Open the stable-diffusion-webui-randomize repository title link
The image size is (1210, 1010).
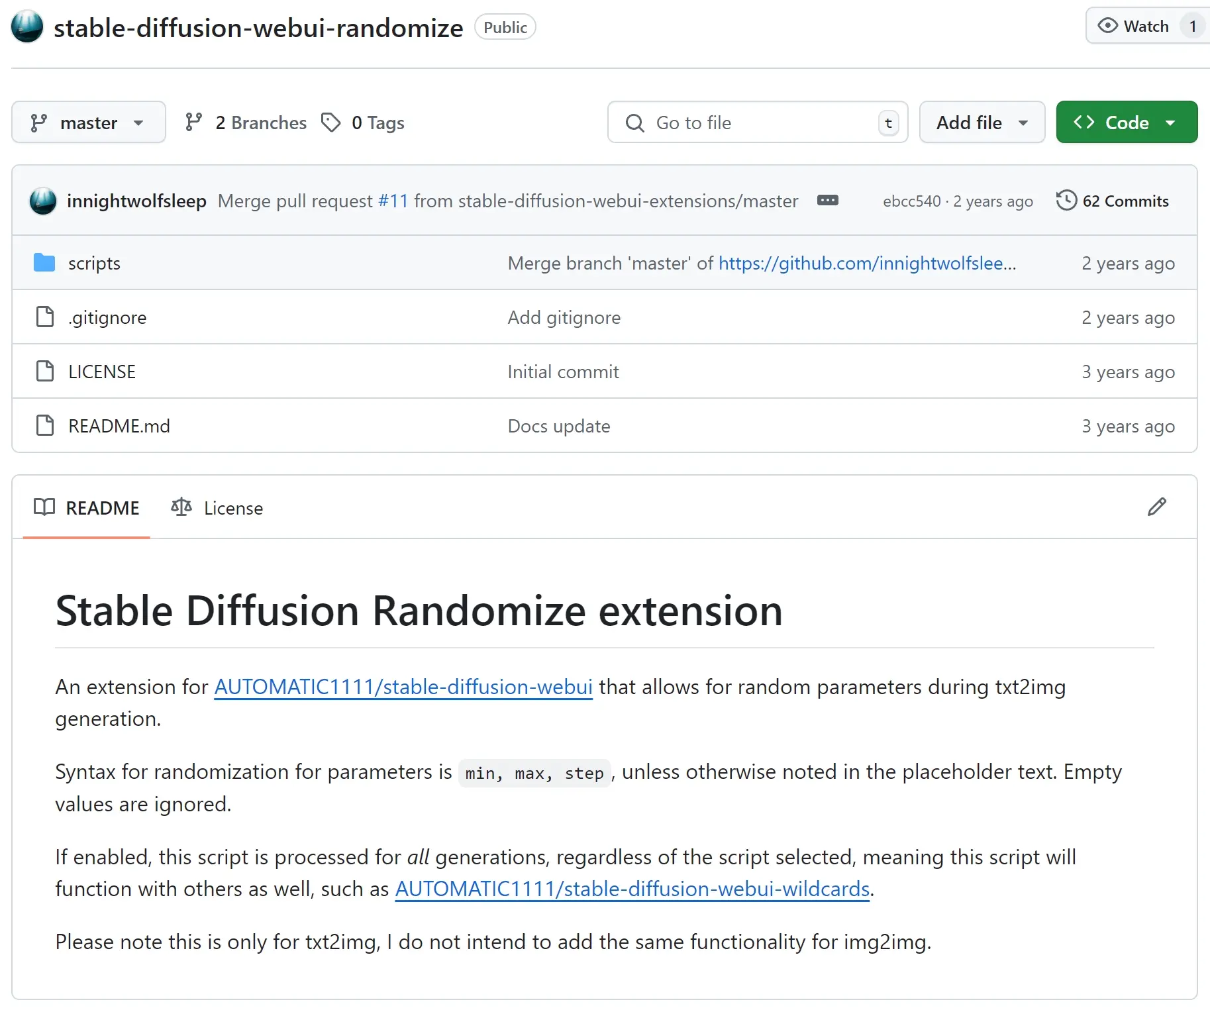[258, 28]
